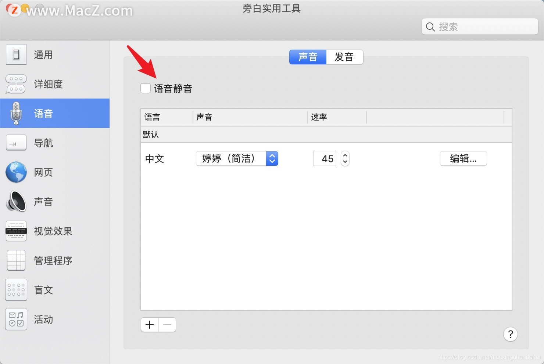Select the 默认 group row
The width and height of the screenshot is (544, 364).
click(x=326, y=135)
